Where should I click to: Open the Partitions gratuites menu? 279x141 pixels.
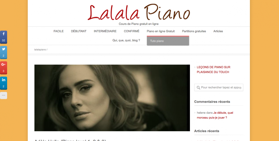pos(194,31)
